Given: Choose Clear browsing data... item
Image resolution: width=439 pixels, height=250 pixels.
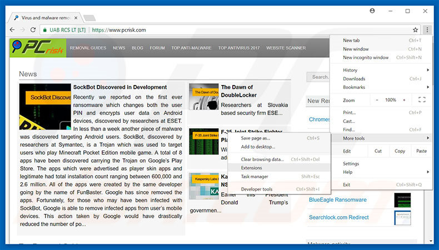Looking at the screenshot, I should coord(280,159).
